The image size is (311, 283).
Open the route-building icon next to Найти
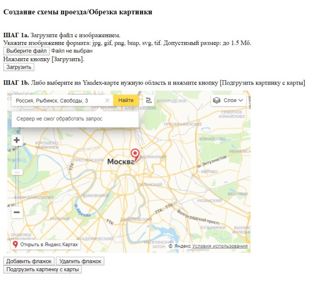(x=149, y=101)
